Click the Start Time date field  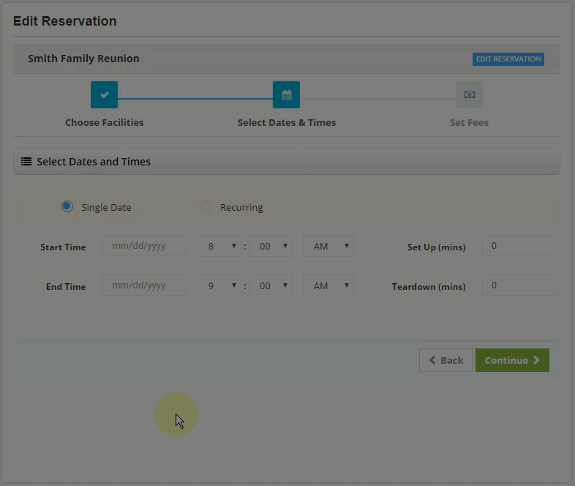tap(145, 246)
